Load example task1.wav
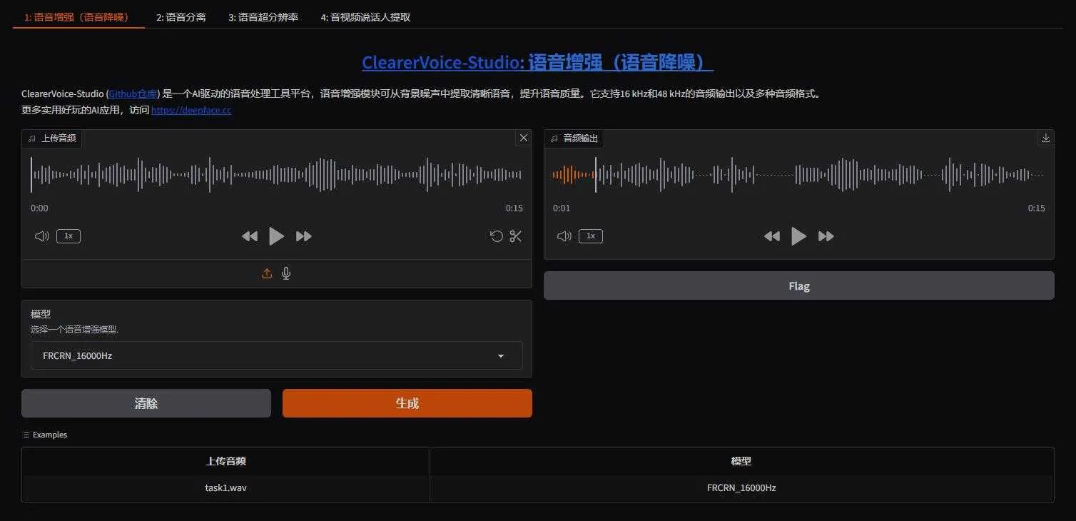The image size is (1076, 521). 226,488
